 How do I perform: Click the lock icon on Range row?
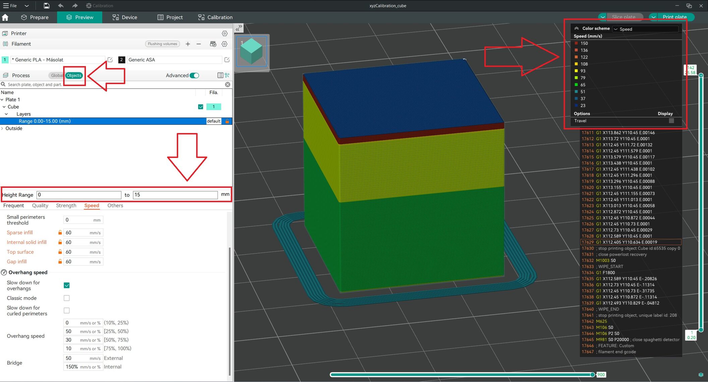coord(227,121)
